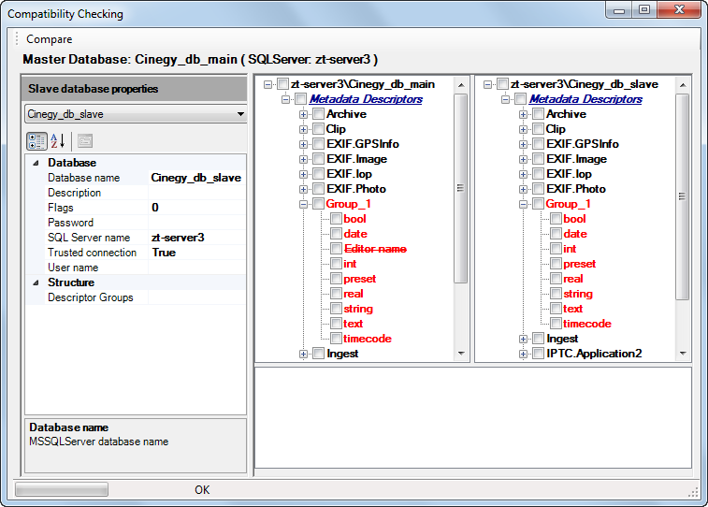Click the SQL Server name value zt-server3
This screenshot has height=507, width=708.
196,238
